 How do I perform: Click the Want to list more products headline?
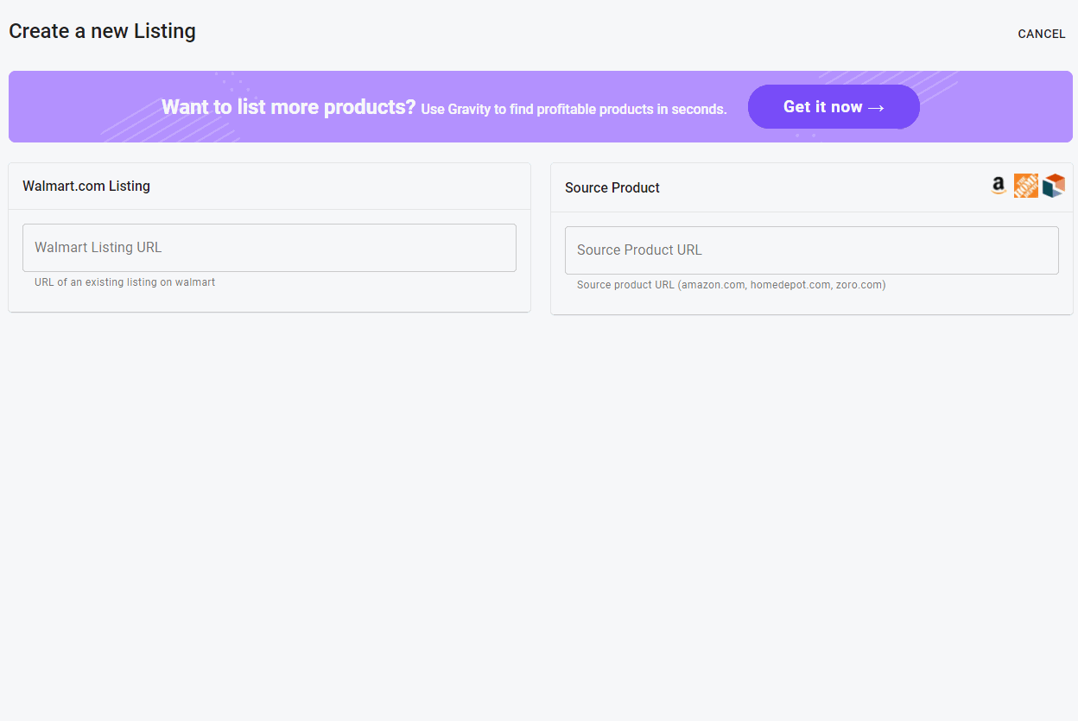[289, 107]
